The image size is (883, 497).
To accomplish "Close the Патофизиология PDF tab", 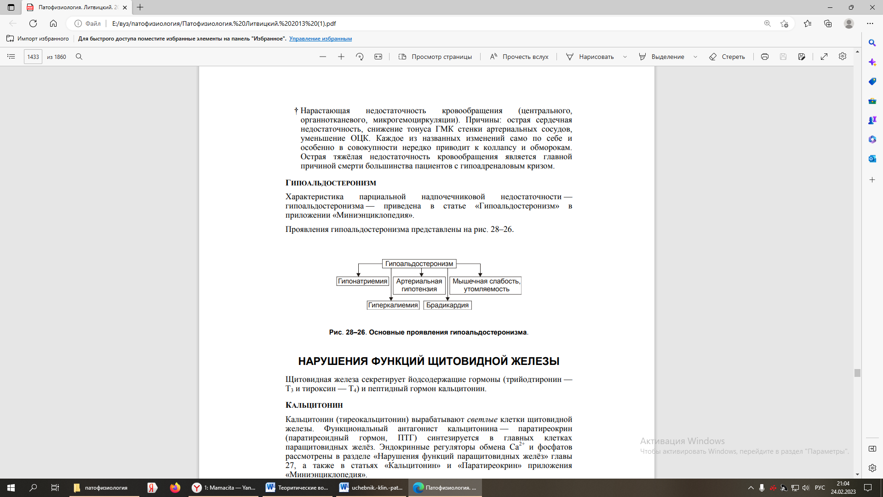I will [125, 7].
